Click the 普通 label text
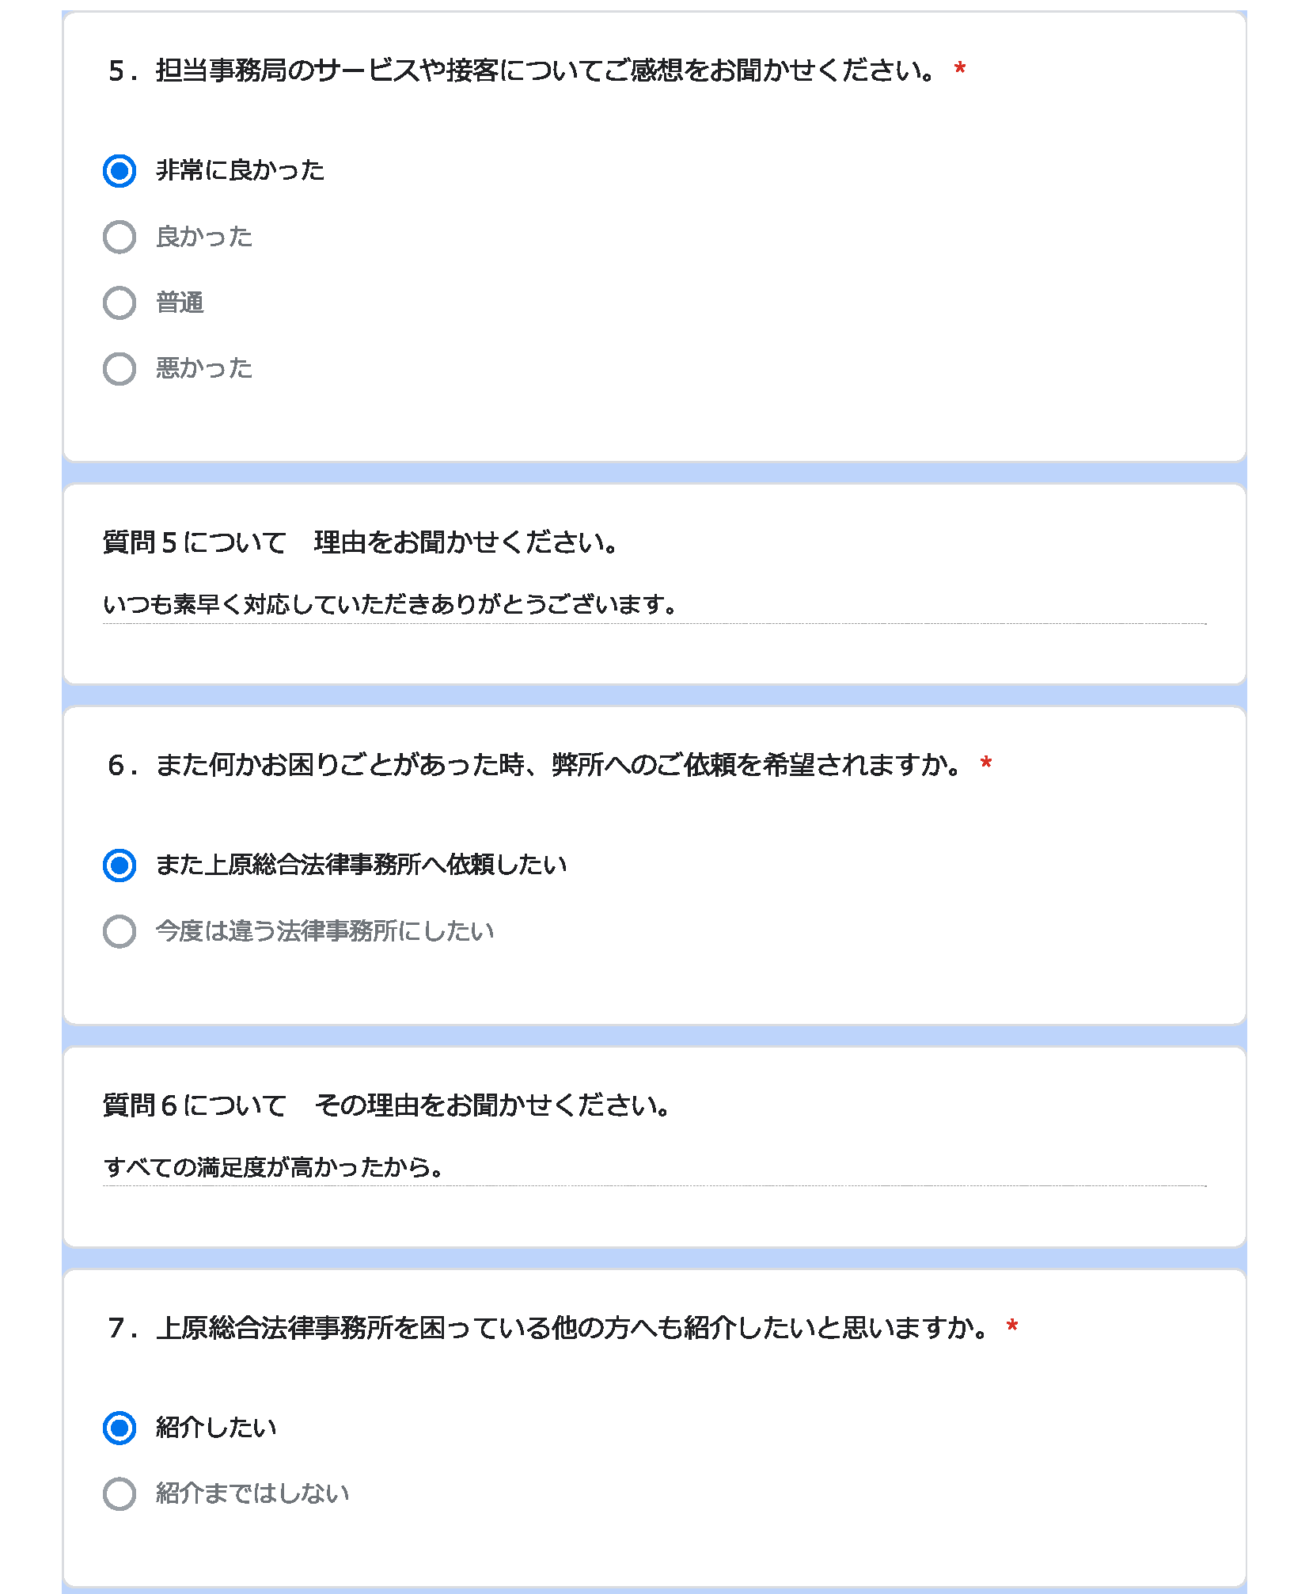 pyautogui.click(x=180, y=302)
